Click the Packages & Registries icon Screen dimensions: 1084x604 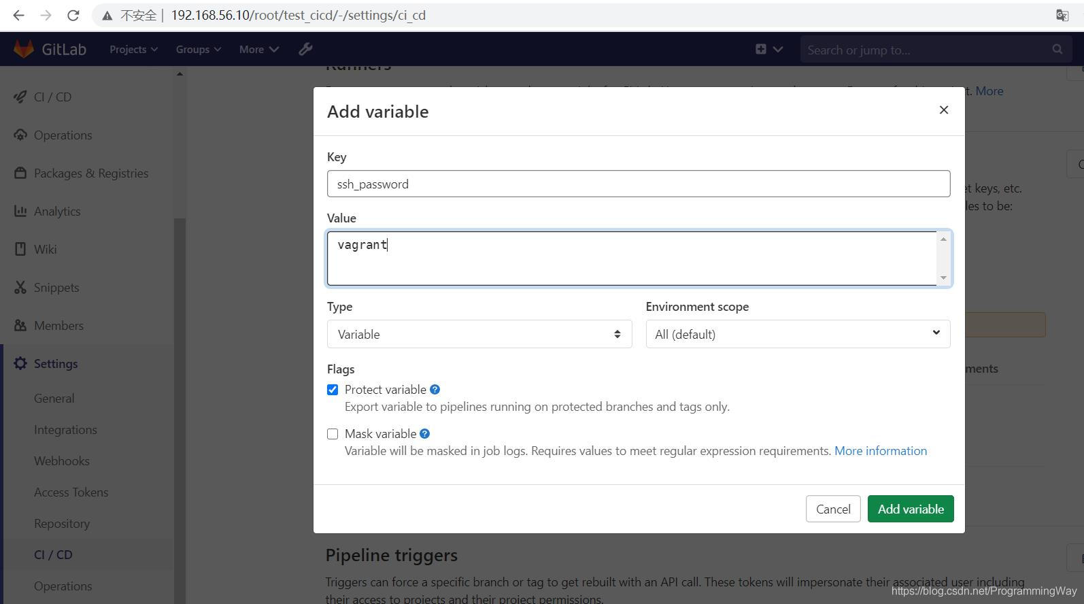click(x=20, y=173)
